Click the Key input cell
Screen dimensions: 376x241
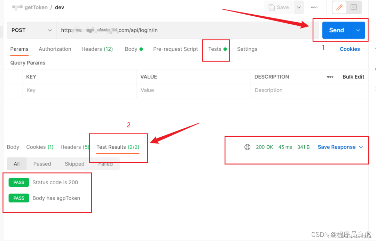(80, 90)
